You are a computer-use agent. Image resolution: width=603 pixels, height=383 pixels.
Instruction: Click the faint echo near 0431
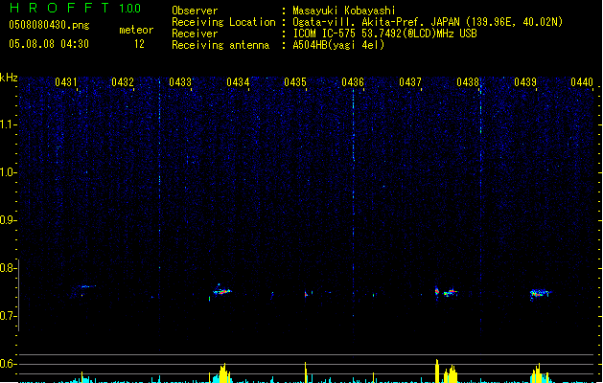[87, 286]
